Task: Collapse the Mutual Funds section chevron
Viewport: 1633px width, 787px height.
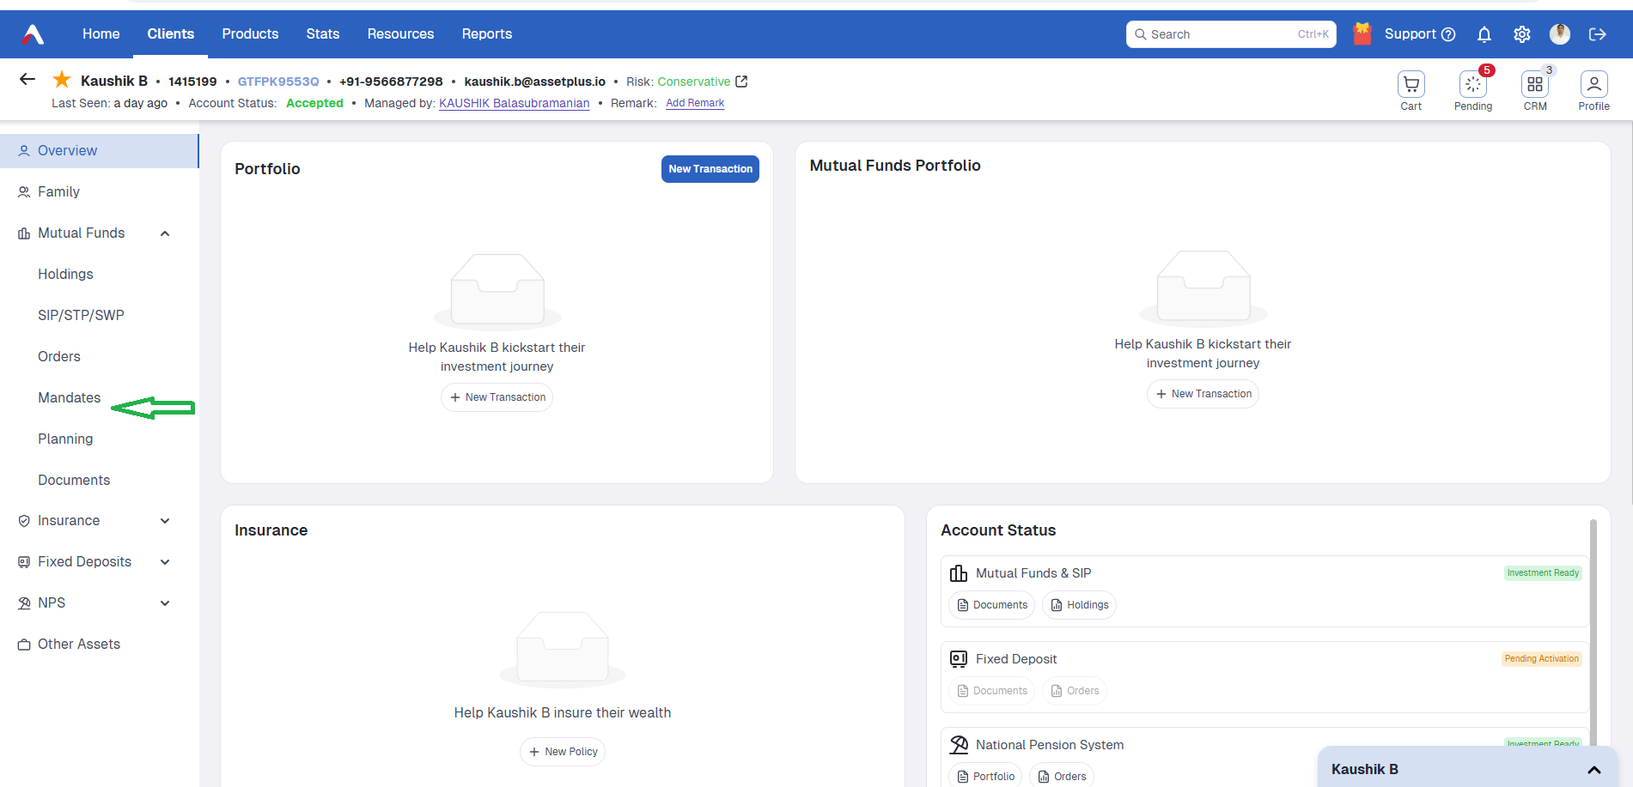Action: pos(165,233)
